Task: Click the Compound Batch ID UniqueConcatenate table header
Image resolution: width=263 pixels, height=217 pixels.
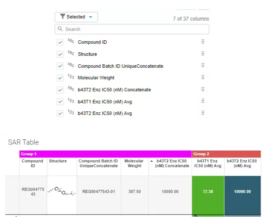Action: click(x=99, y=163)
